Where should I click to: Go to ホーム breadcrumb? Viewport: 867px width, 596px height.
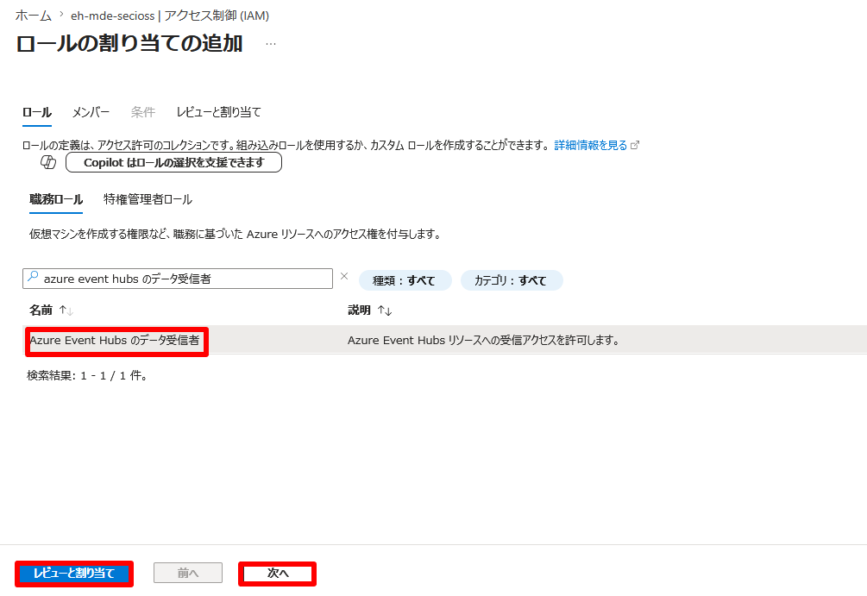(x=33, y=16)
